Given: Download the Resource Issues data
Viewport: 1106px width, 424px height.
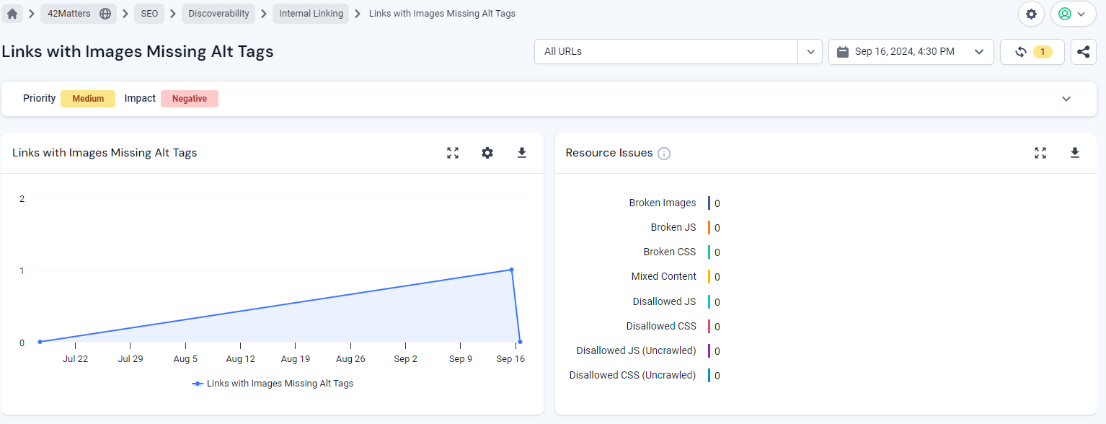Looking at the screenshot, I should pos(1074,153).
